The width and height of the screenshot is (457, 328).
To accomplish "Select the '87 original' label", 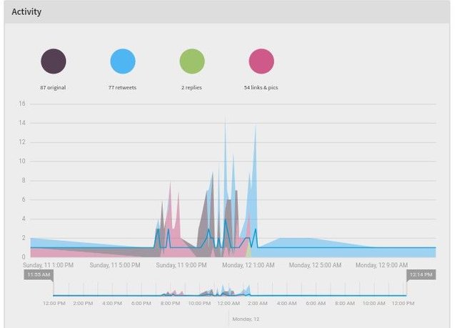I will (x=53, y=87).
